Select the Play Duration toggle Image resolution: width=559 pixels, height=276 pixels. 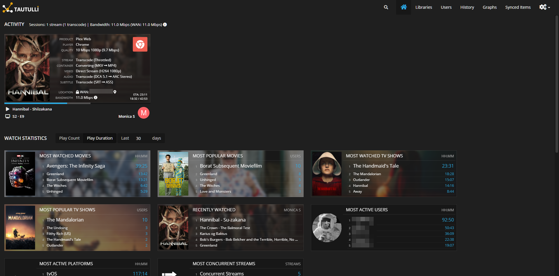click(100, 138)
